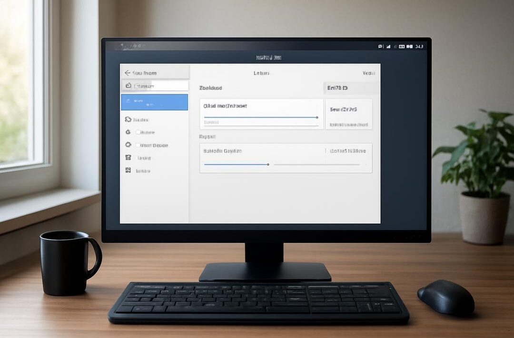Click the value text at the lower card's right
Viewport: 514px width, 338px height.
[x=348, y=151]
